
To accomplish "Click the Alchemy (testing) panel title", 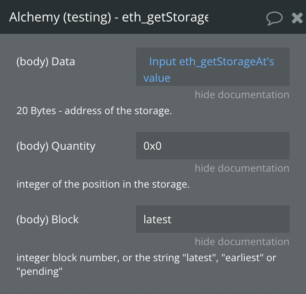I will (109, 17).
